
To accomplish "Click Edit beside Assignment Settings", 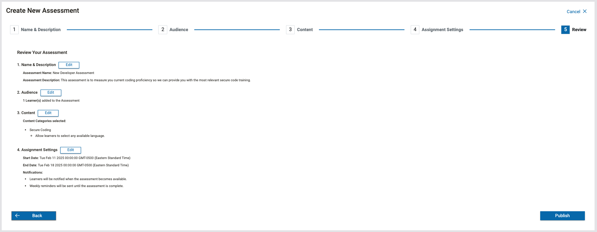I will pyautogui.click(x=71, y=150).
